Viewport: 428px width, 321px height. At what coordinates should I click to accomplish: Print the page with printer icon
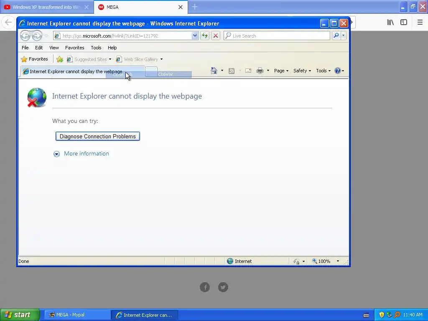260,71
